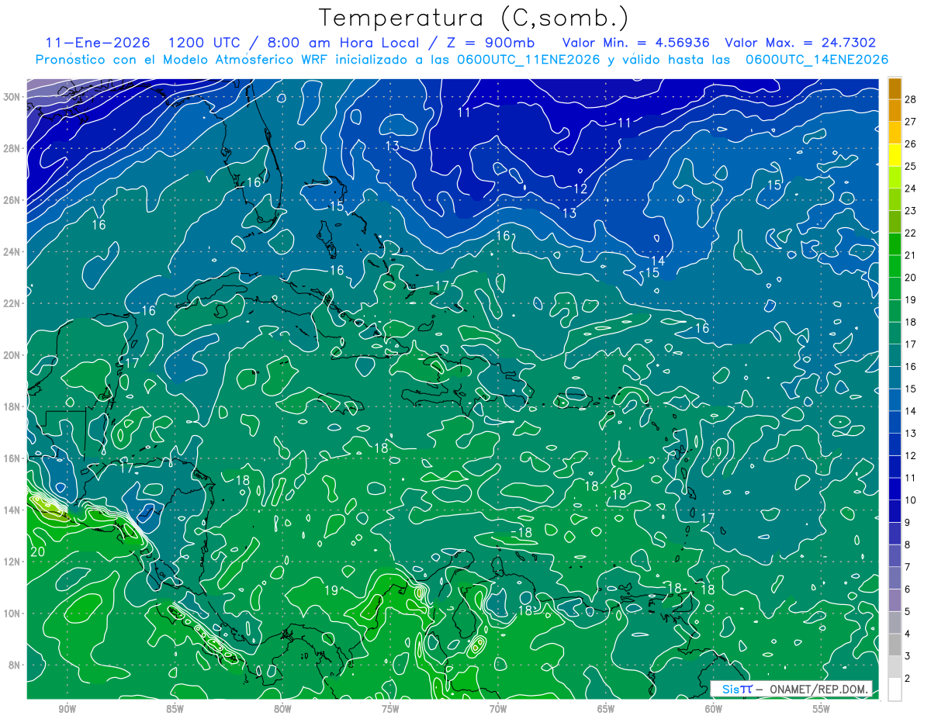Screen dimensions: 931x719
Task: Click color scale label 2
Action: pos(909,678)
